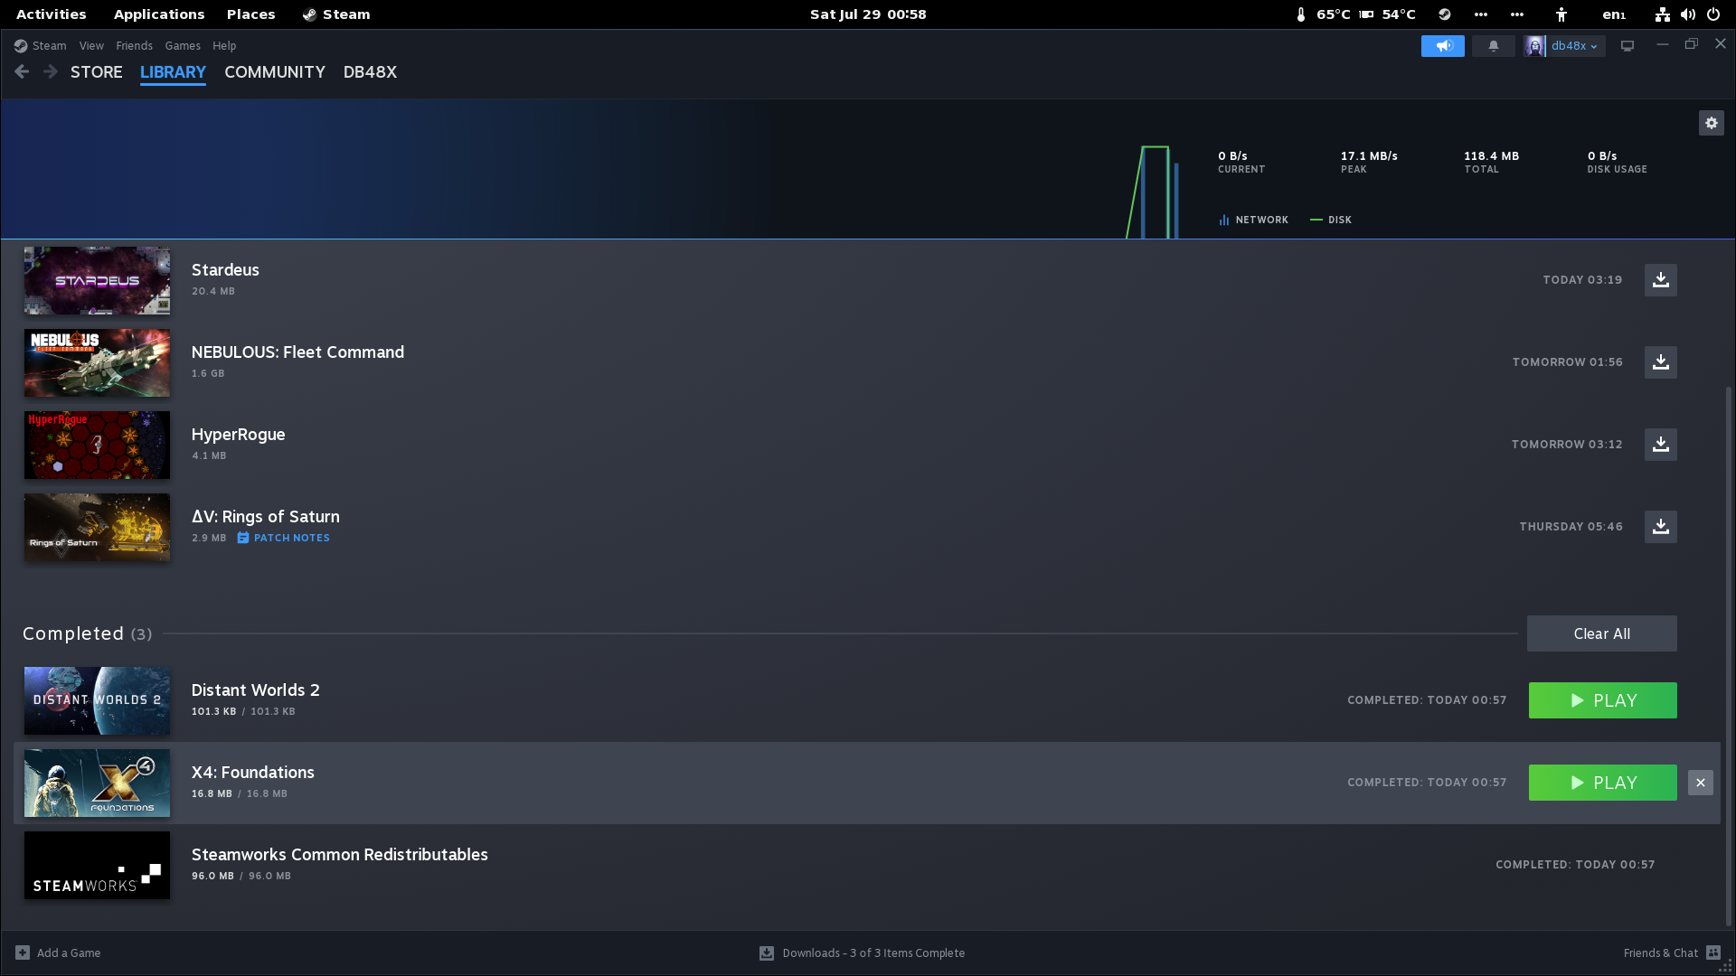The width and height of the screenshot is (1736, 976).
Task: Expand the db48x account dropdown
Action: [x=1574, y=46]
